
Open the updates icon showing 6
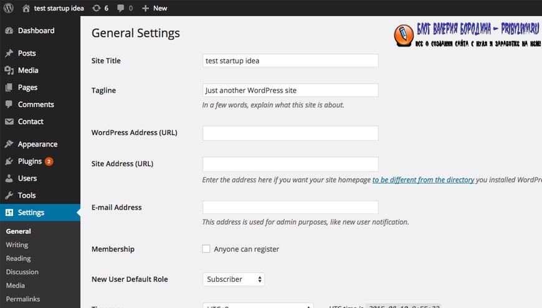pyautogui.click(x=97, y=8)
